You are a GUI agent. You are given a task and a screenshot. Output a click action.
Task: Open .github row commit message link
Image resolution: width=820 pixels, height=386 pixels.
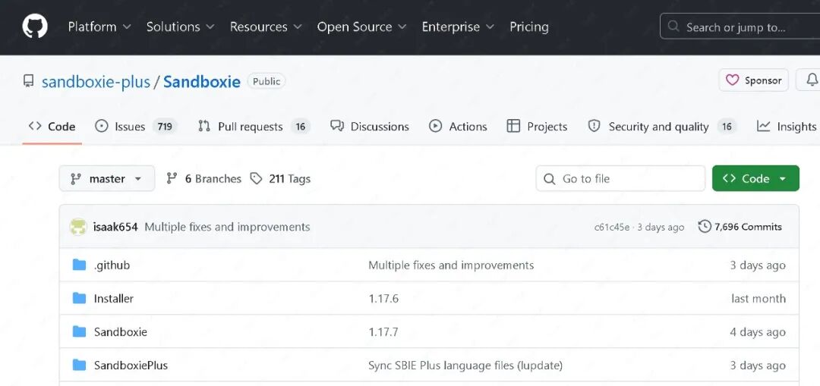(x=451, y=265)
